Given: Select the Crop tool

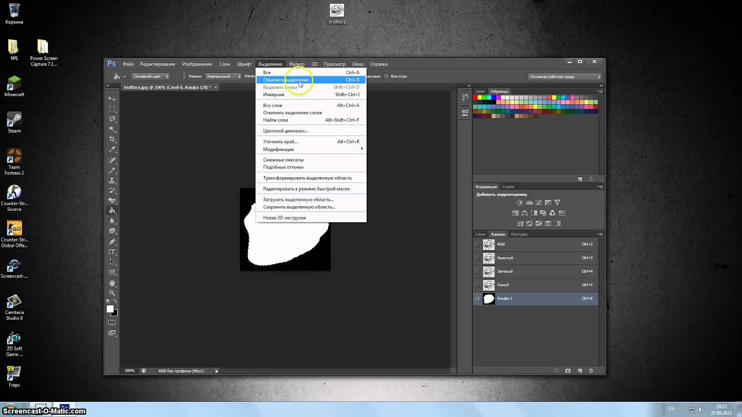Looking at the screenshot, I should (112, 139).
